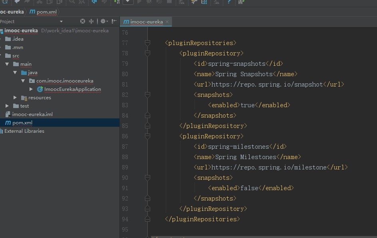Click the ImoocEurekaApplication class icon

click(x=40, y=89)
